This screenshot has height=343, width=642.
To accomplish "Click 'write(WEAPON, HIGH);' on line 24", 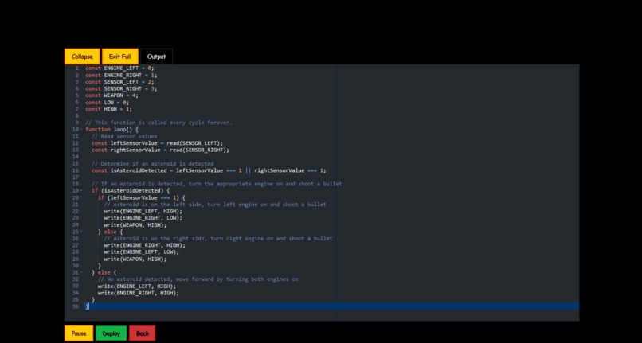I will (x=135, y=224).
